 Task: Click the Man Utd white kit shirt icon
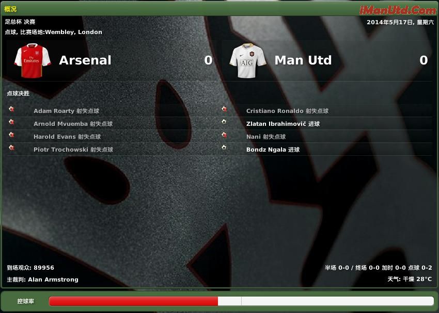coord(248,60)
